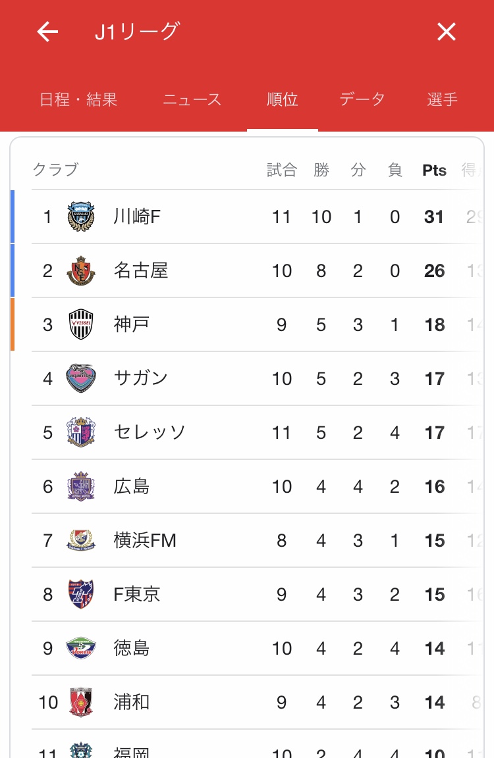Open the データ tab
Screen dimensions: 494x758
pyautogui.click(x=362, y=99)
